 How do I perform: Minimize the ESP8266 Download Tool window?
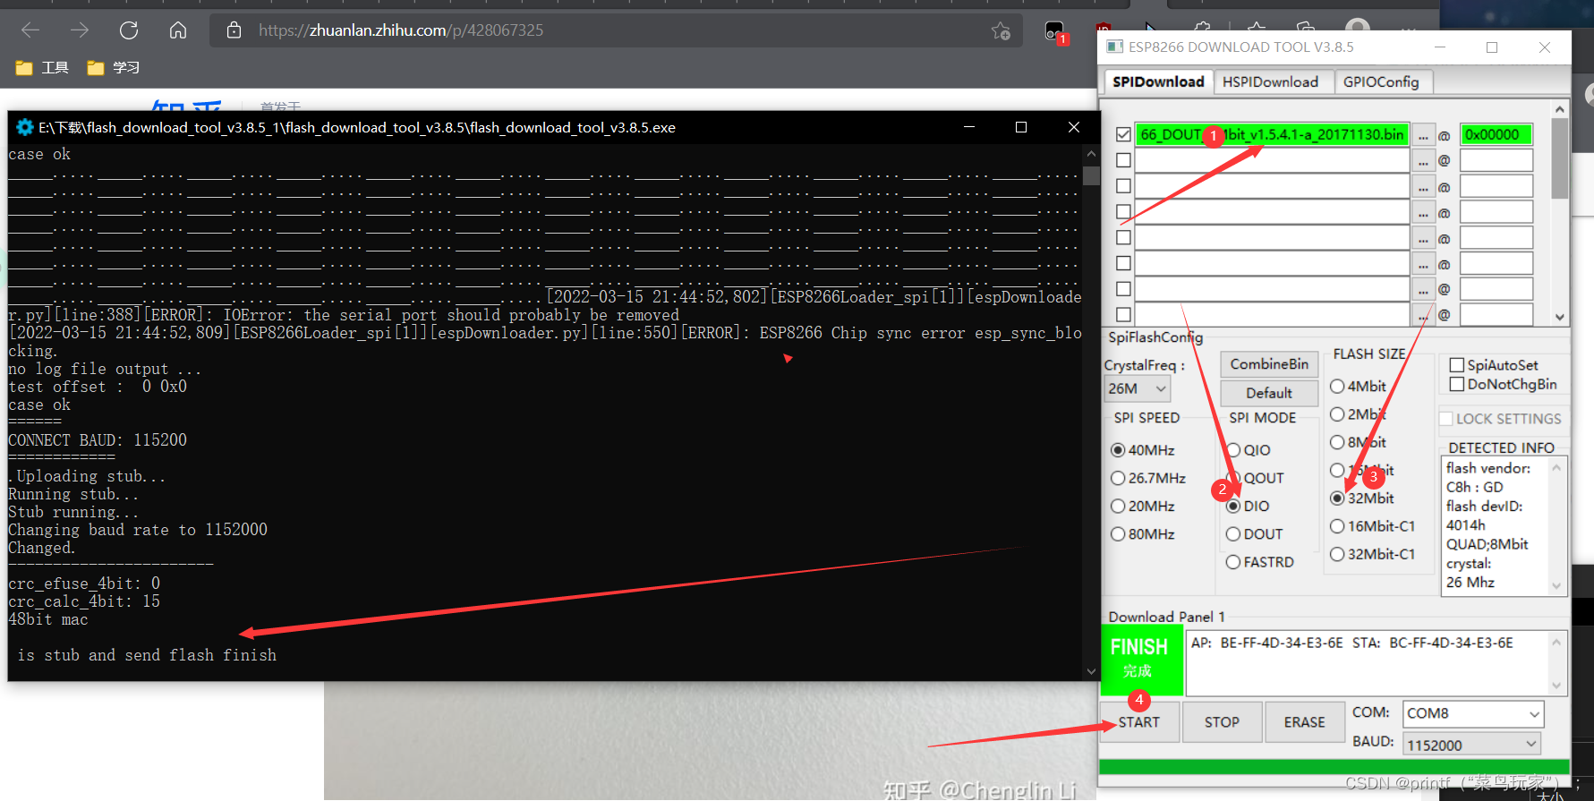click(1440, 47)
